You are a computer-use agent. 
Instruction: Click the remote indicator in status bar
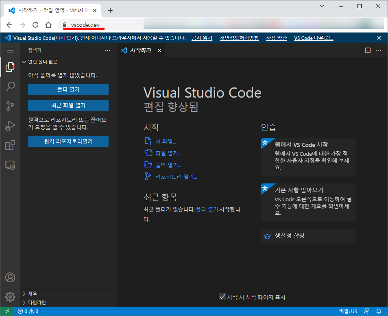(7, 311)
